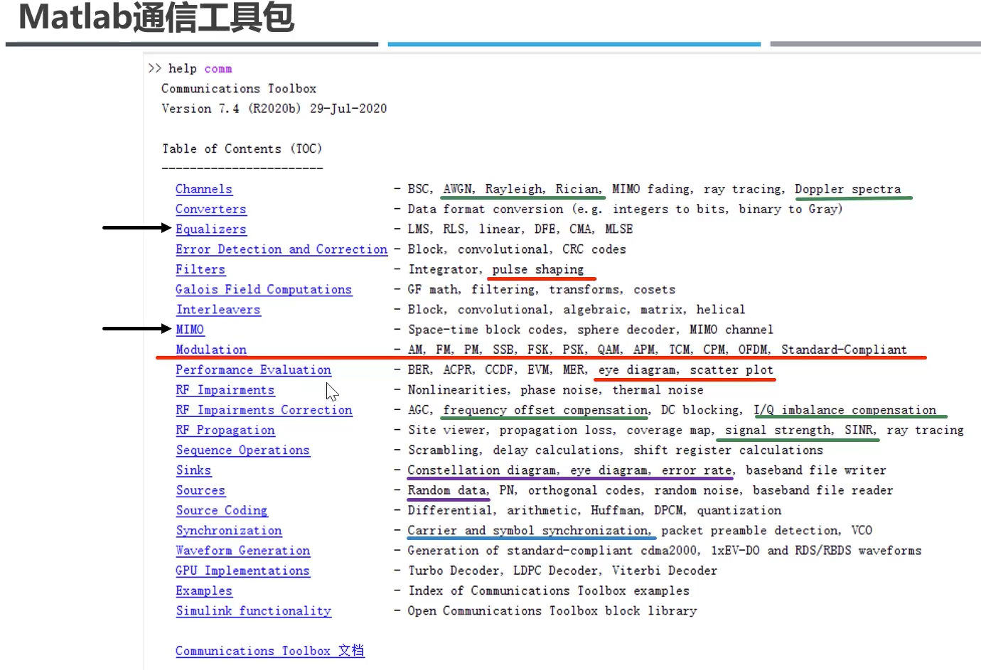Open the RF Impairments Correction link
The image size is (981, 670).
(264, 410)
